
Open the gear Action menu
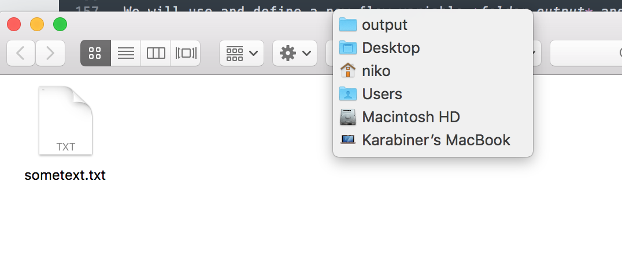294,54
